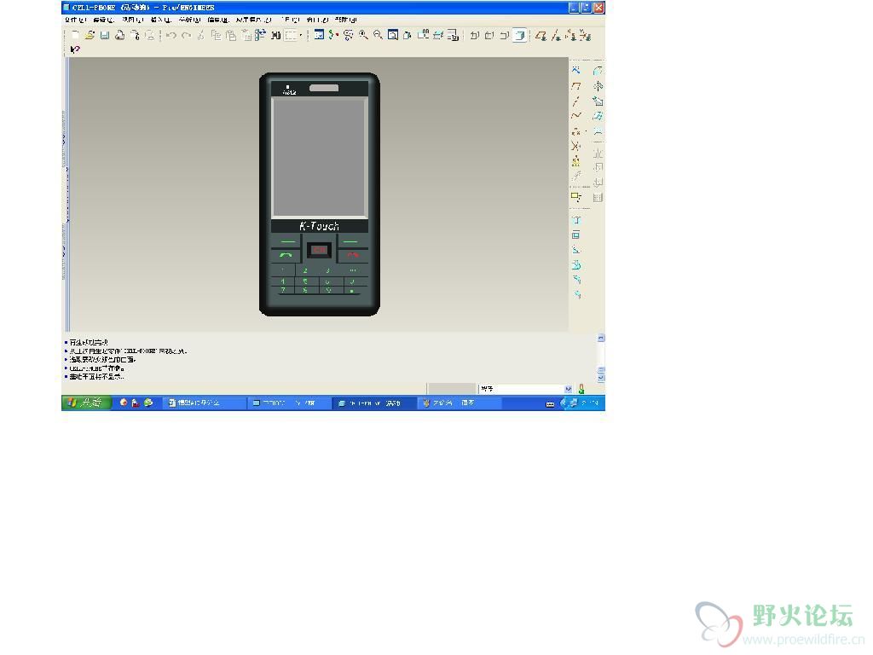Select the Extrude tool icon
Screen dimensions: 873x655
click(x=598, y=70)
